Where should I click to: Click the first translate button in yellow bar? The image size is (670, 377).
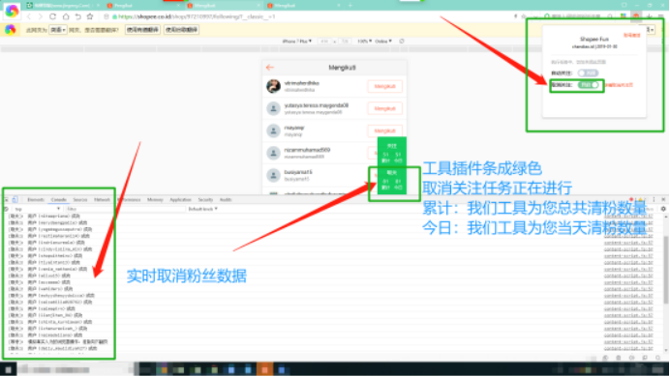pyautogui.click(x=142, y=30)
